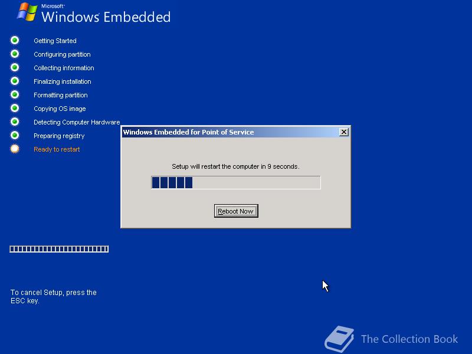Click the green bullet beside Detecting Computer Hardware
This screenshot has height=354, width=472.
point(15,122)
